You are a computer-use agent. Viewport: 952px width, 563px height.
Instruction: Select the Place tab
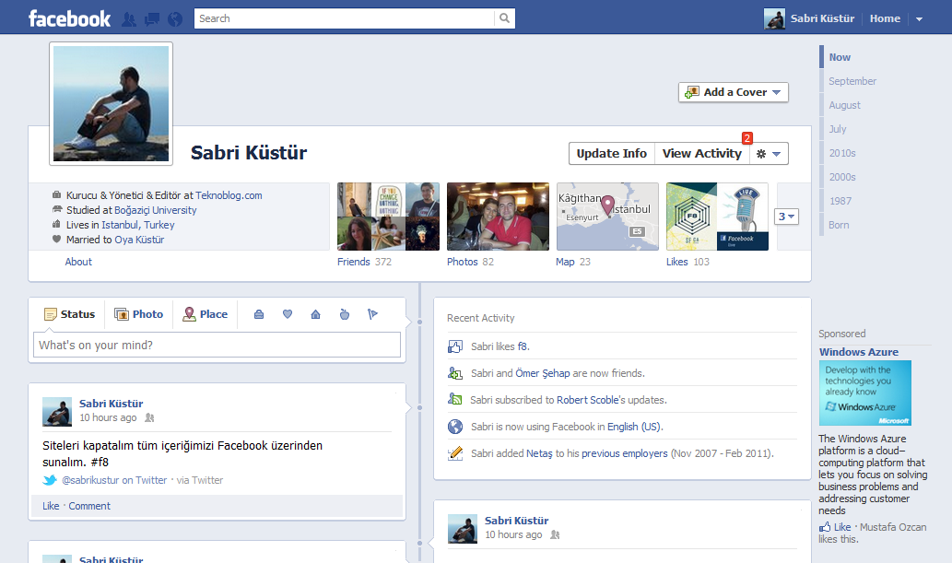pyautogui.click(x=206, y=314)
